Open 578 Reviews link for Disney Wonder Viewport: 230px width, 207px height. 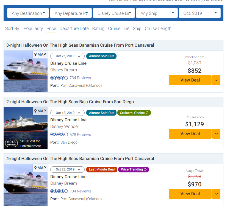[80, 135]
